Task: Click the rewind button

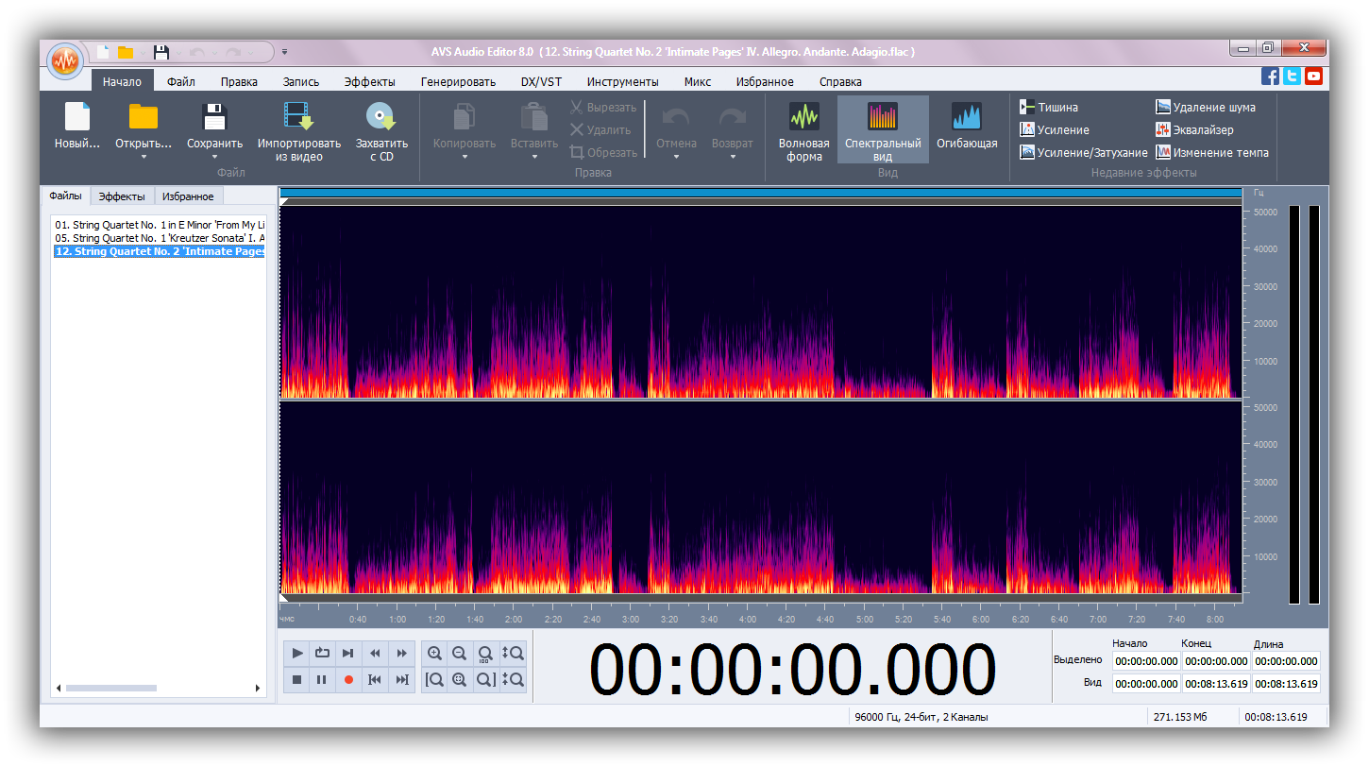Action: pyautogui.click(x=375, y=653)
